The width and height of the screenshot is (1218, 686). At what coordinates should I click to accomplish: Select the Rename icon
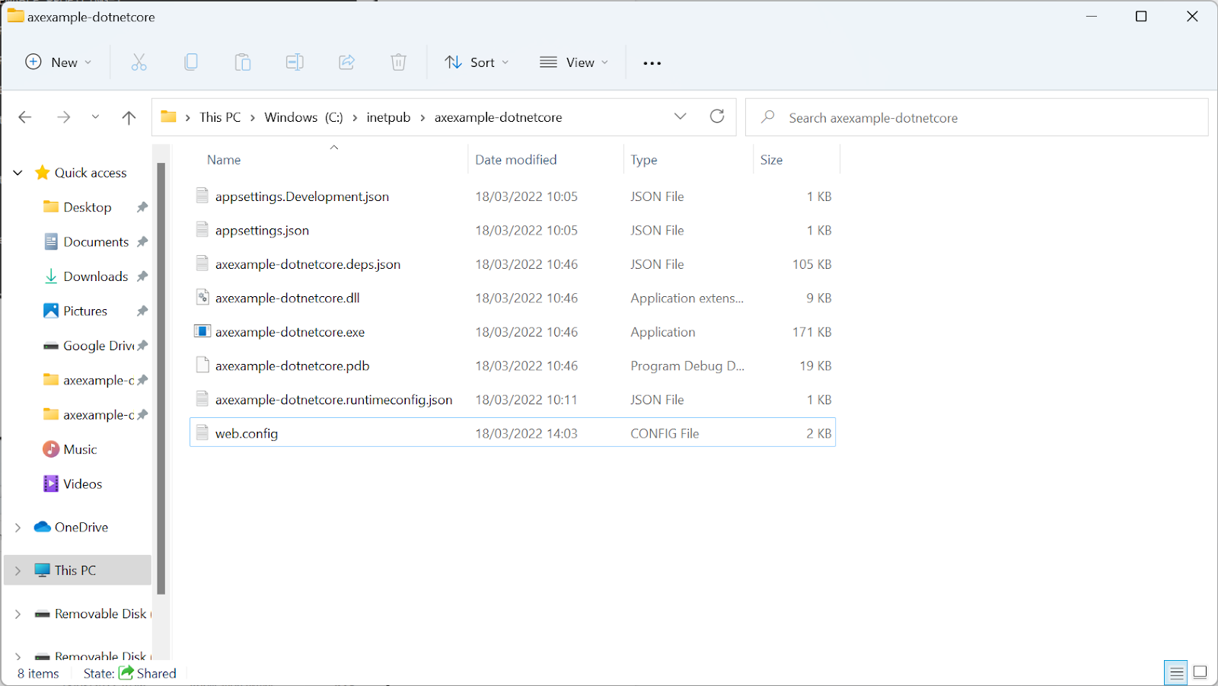coord(295,62)
